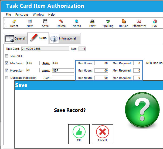Viewport: 163px width, 149px height.
Task: Click the Duplicate Inspection Skill field
Action: click(63, 78)
